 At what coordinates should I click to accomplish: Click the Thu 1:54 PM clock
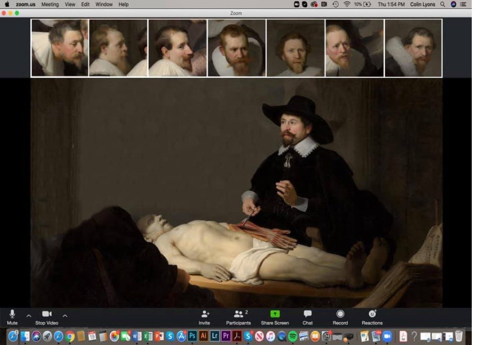pyautogui.click(x=391, y=4)
